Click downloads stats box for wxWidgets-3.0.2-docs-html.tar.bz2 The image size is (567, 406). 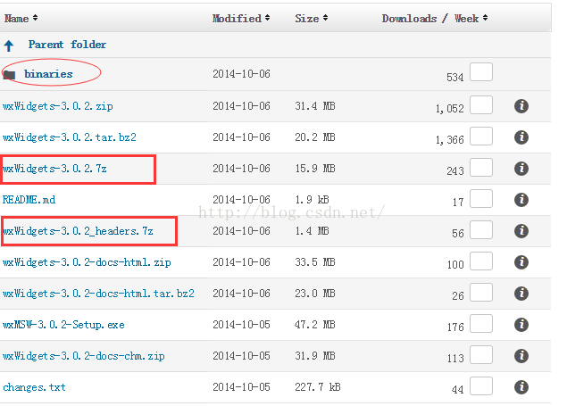click(x=481, y=292)
